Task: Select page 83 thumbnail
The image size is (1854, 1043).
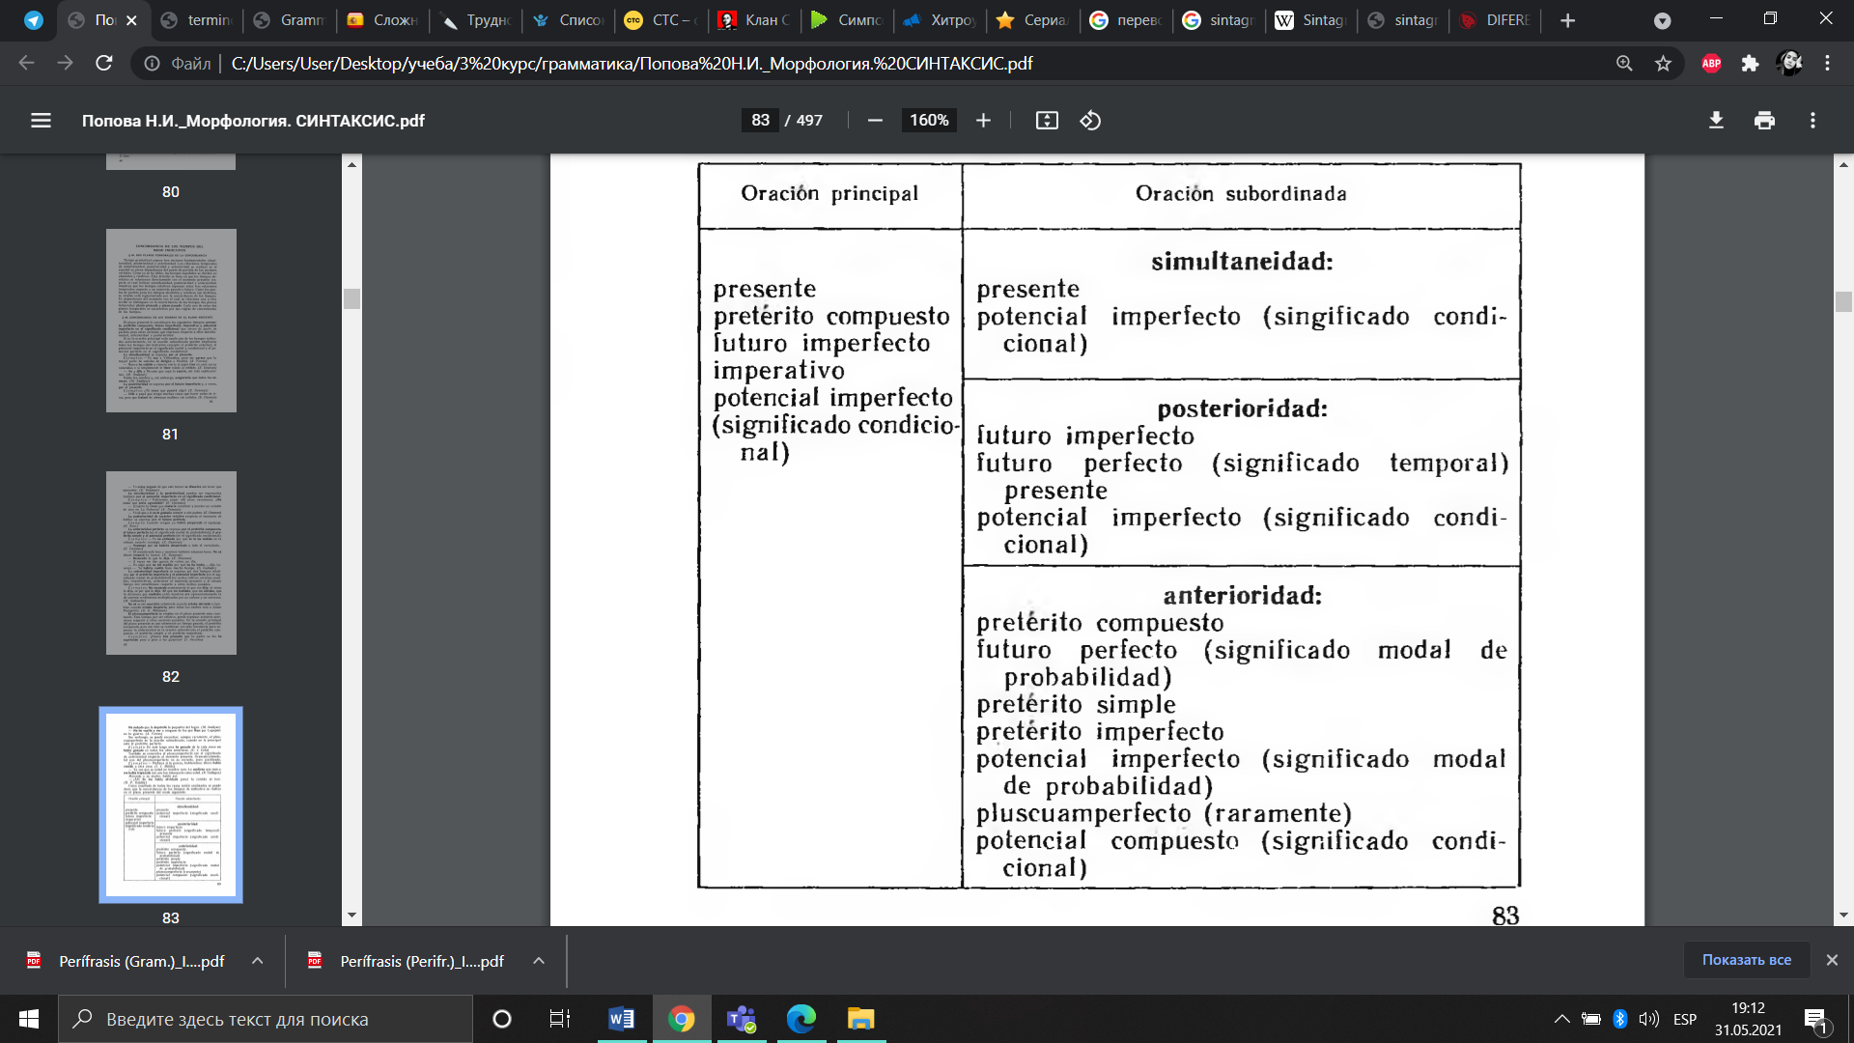Action: (171, 804)
